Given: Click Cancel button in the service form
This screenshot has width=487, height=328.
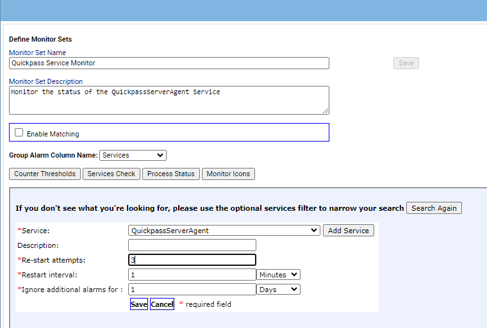Looking at the screenshot, I should tap(162, 304).
